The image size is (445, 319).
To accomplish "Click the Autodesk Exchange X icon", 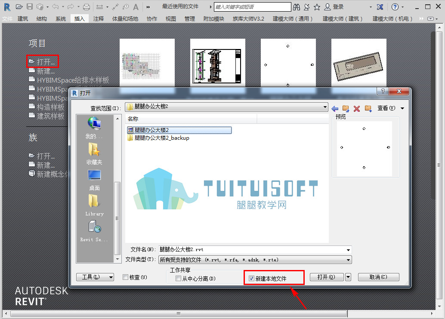I will (x=380, y=7).
